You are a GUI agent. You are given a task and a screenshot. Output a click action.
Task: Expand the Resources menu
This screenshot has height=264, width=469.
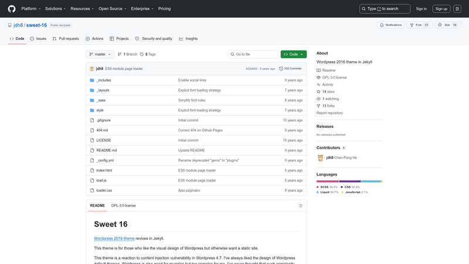[x=82, y=9]
